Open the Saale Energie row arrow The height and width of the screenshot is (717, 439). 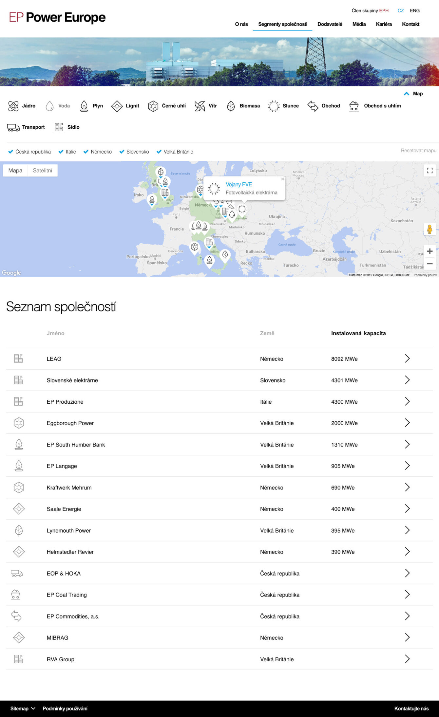[407, 509]
